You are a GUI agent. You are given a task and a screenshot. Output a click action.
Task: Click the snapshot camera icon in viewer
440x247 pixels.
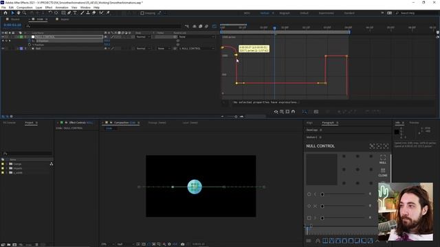click(x=183, y=244)
